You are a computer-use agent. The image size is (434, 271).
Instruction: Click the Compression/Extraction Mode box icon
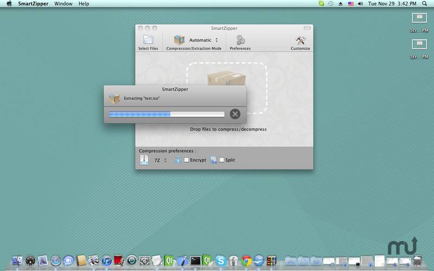pyautogui.click(x=179, y=40)
